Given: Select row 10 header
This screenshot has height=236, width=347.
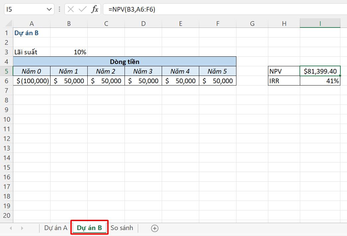Looking at the screenshot, I should (x=7, y=119).
